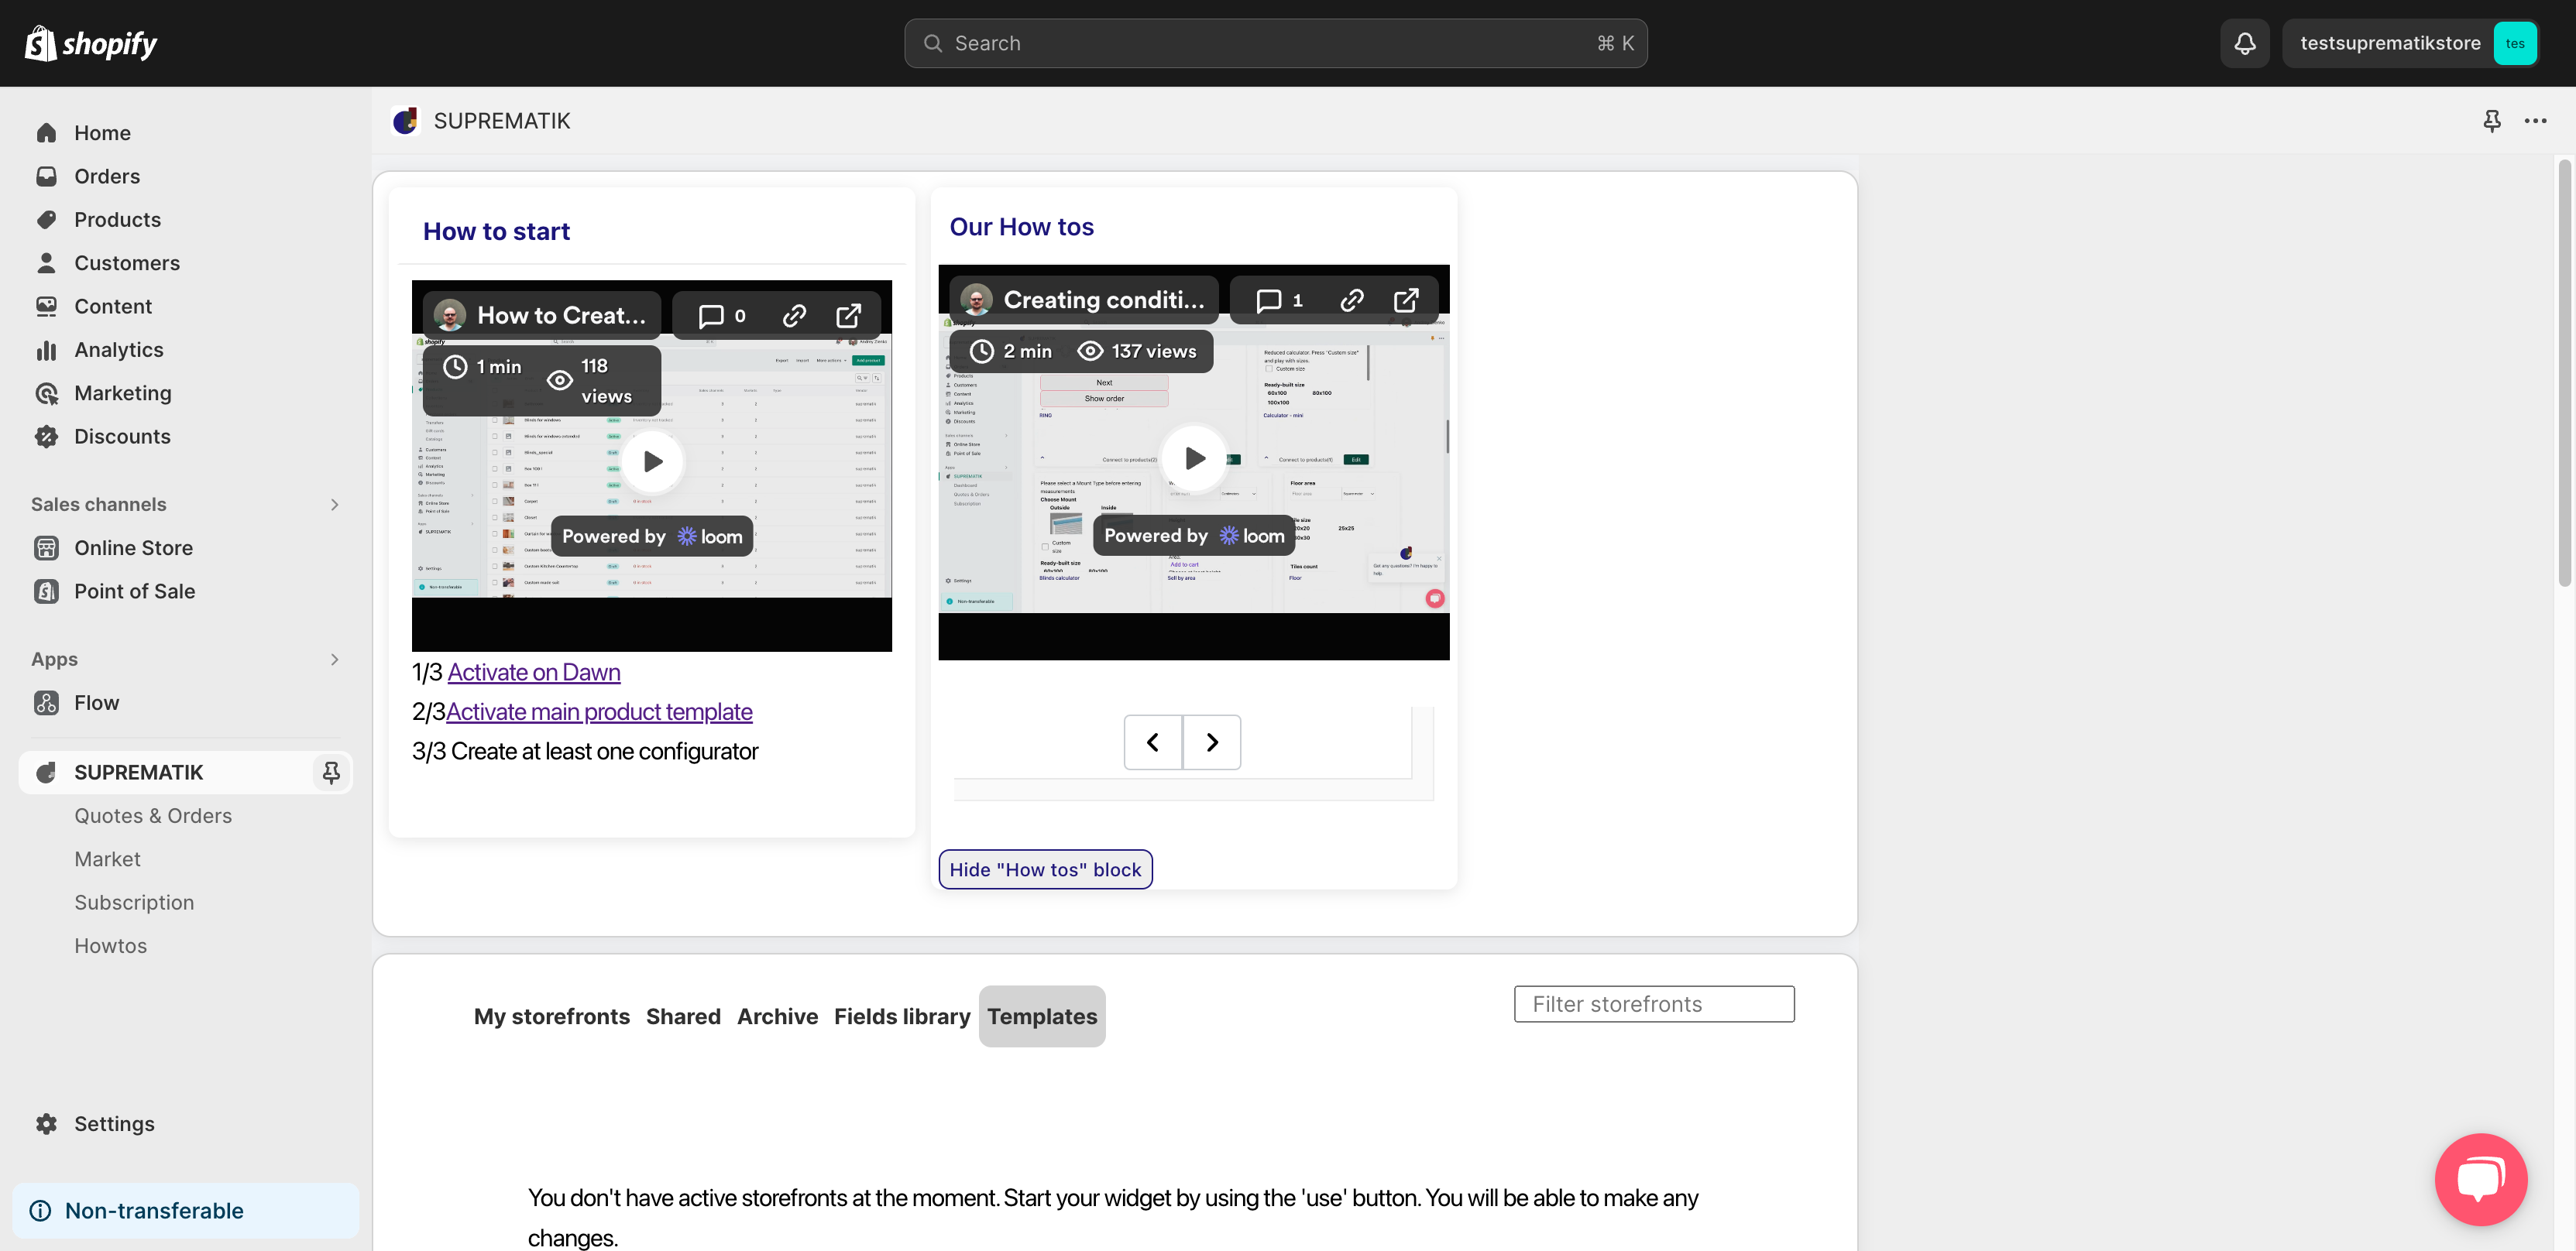Click the Discounts badge icon
2576x1251 pixels.
tap(46, 437)
